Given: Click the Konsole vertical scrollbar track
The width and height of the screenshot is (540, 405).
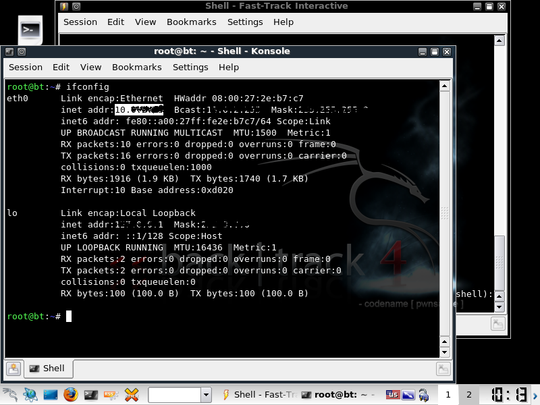Looking at the screenshot, I should [x=445, y=213].
